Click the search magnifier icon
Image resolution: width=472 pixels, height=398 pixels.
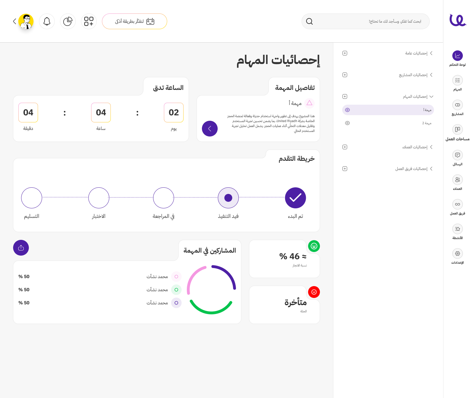coord(309,21)
